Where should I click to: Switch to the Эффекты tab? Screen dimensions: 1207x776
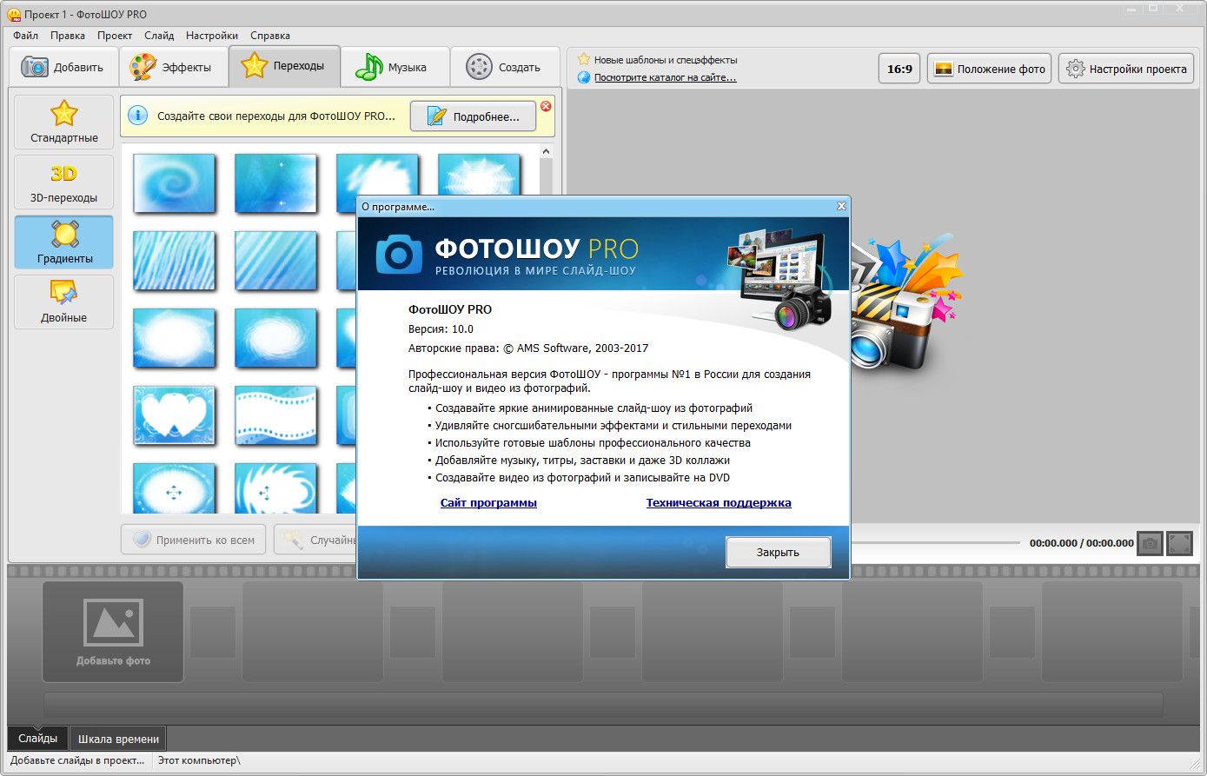coord(174,67)
